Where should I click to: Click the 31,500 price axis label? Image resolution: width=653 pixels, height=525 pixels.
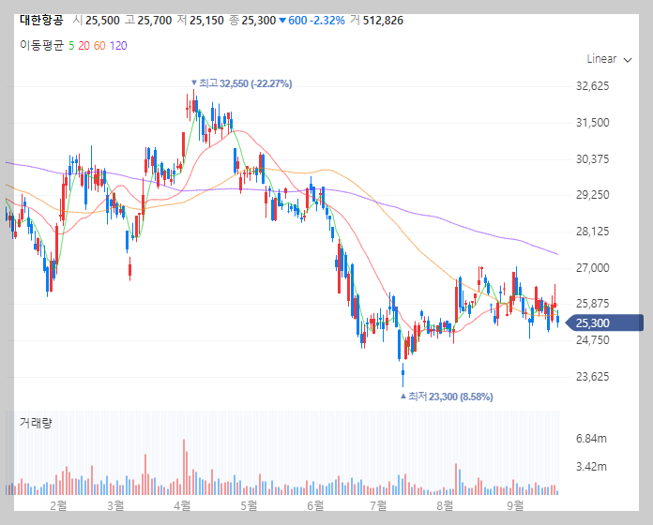pyautogui.click(x=592, y=123)
